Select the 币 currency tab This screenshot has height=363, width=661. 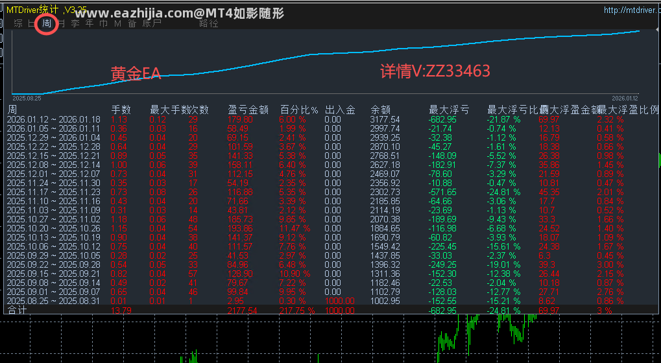click(104, 23)
